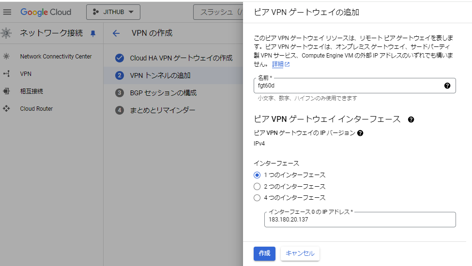This screenshot has width=472, height=266.
Task: Click the 作成 button
Action: (264, 253)
